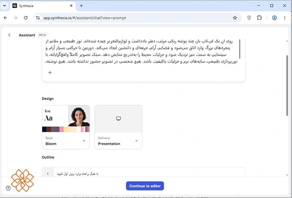Click the Design section heading

point(47,98)
